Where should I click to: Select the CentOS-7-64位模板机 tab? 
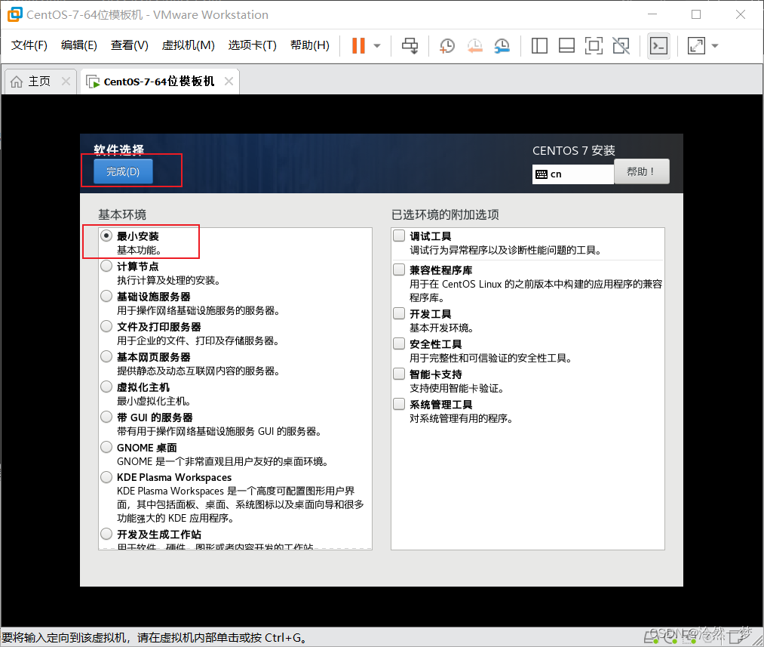[159, 81]
